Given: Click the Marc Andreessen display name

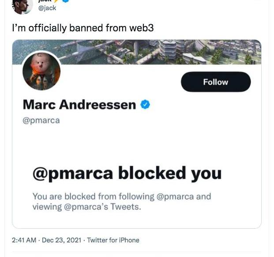Looking at the screenshot, I should [79, 105].
